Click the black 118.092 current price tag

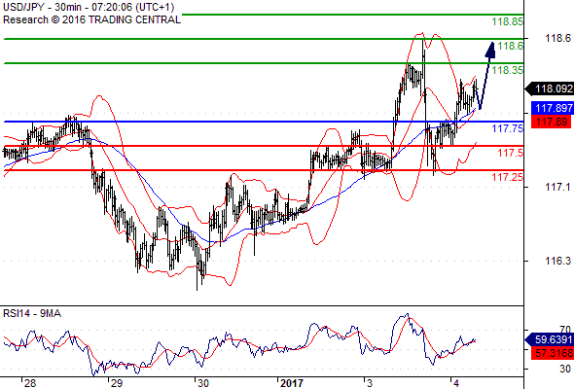[x=549, y=88]
